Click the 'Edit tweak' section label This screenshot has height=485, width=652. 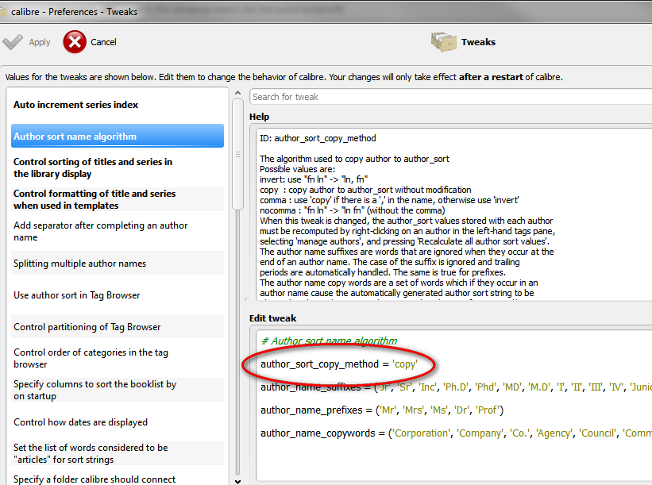click(272, 318)
